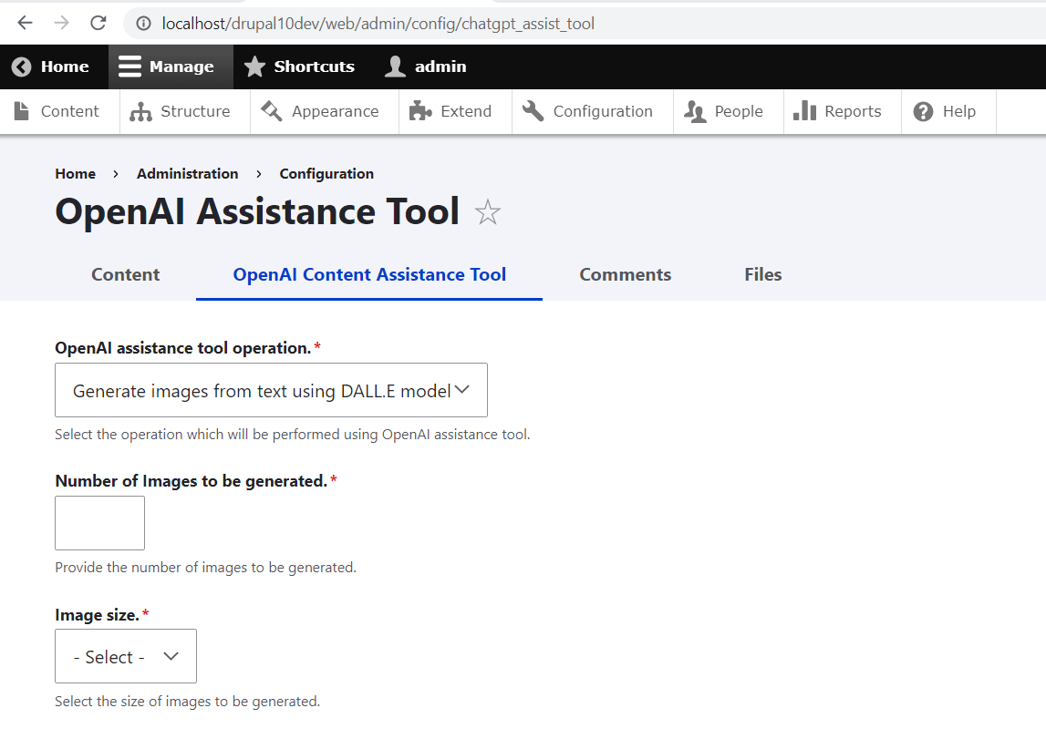The image size is (1046, 739).
Task: Click the browser forward arrow
Action: 61,24
